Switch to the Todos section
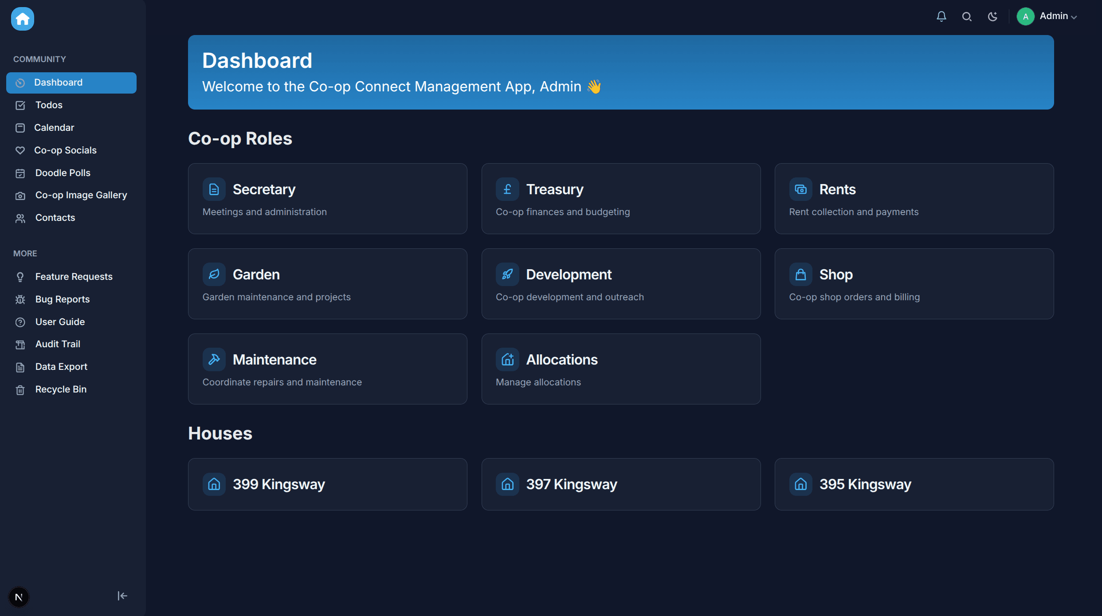Viewport: 1102px width, 616px height. click(49, 105)
